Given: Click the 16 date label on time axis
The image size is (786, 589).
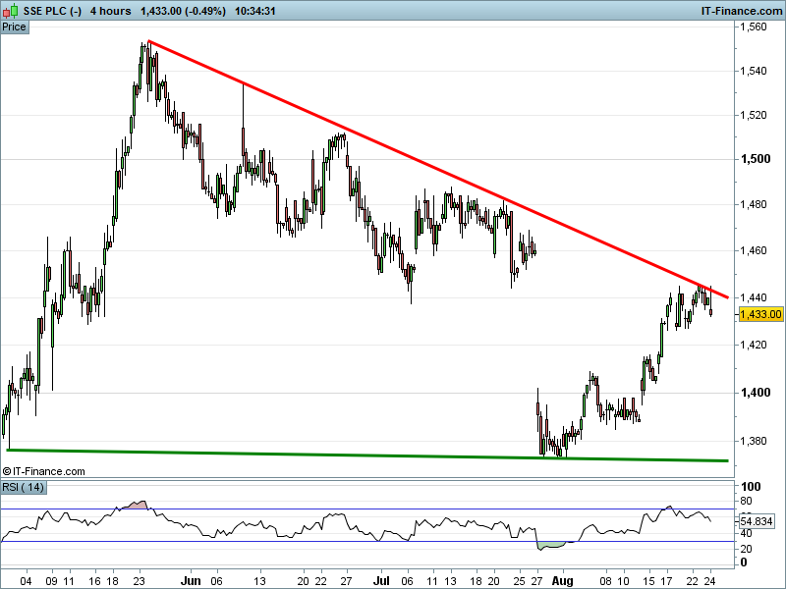Looking at the screenshot, I should pyautogui.click(x=94, y=581).
